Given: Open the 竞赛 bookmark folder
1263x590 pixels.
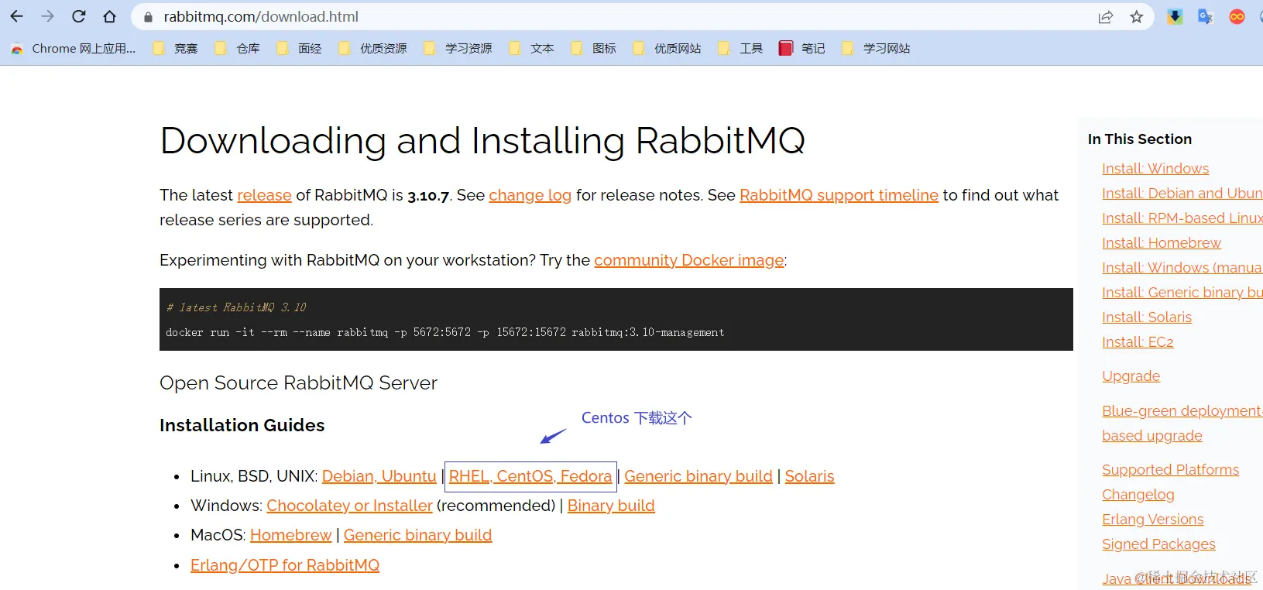Looking at the screenshot, I should 176,48.
